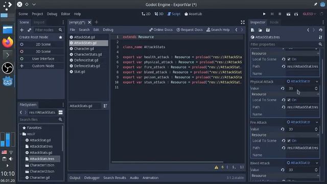
Task: Go to previous script edit location
Action: pos(236,30)
